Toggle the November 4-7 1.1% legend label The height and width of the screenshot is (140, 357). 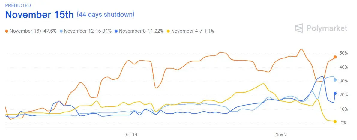click(x=192, y=31)
